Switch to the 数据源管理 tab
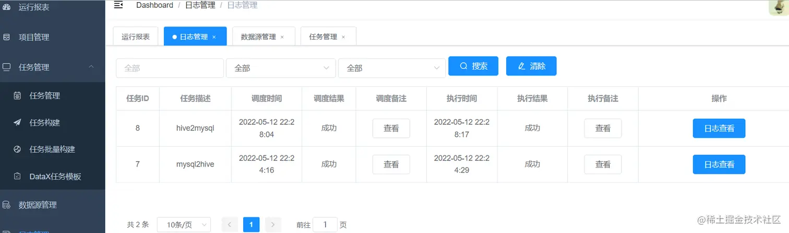 264,36
